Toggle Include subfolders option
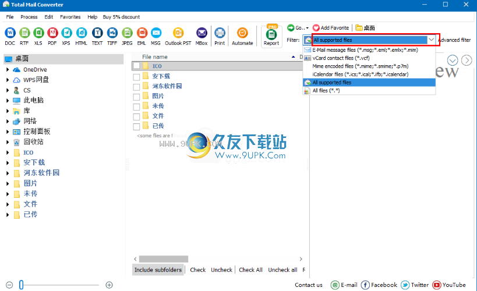 pos(158,269)
